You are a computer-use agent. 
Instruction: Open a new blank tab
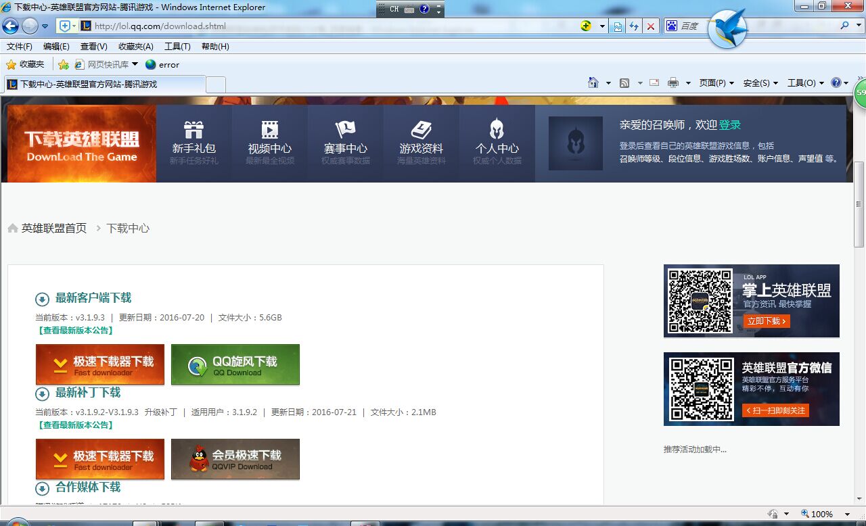[216, 85]
